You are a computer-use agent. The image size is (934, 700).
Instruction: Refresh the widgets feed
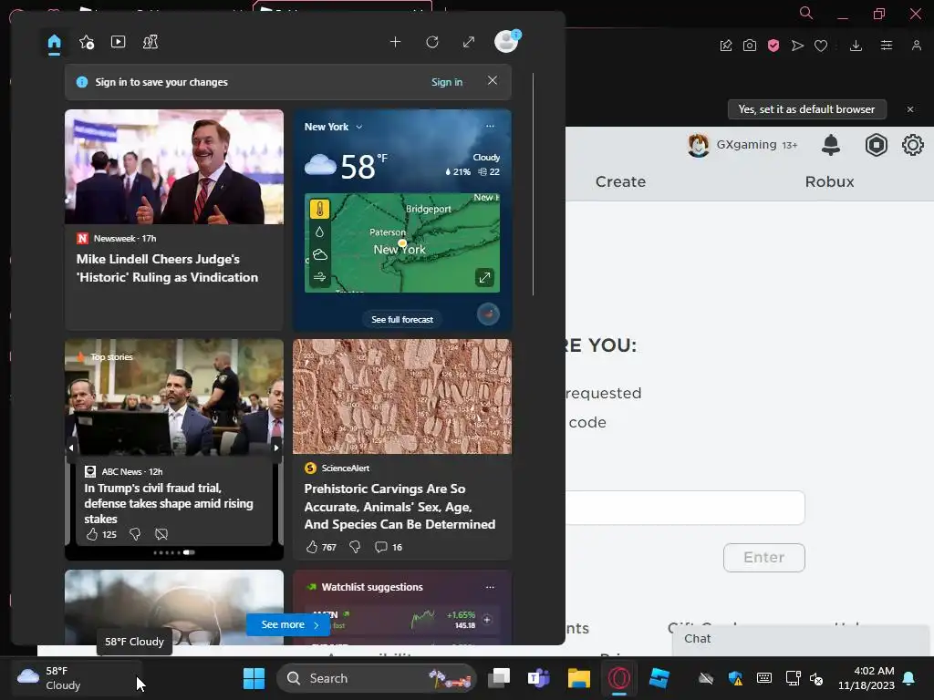[432, 42]
